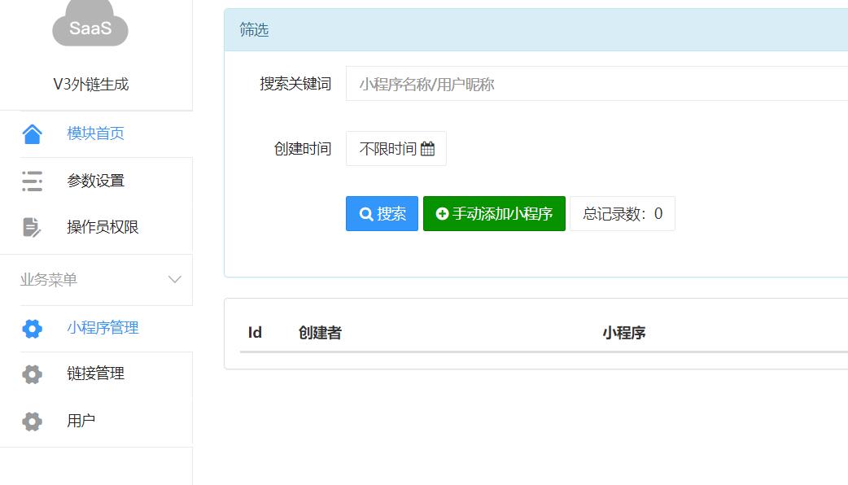This screenshot has height=485, width=848.
Task: Click the document icon beside 操作员权限
Action: coord(32,227)
